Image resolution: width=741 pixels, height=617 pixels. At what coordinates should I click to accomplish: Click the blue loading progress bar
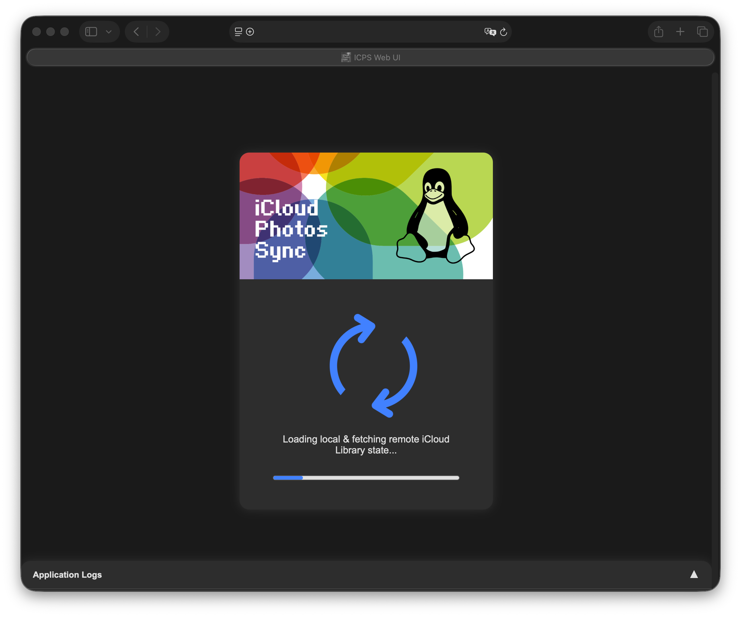click(366, 478)
